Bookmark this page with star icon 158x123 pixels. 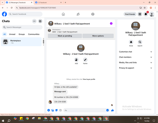tap(145, 8)
